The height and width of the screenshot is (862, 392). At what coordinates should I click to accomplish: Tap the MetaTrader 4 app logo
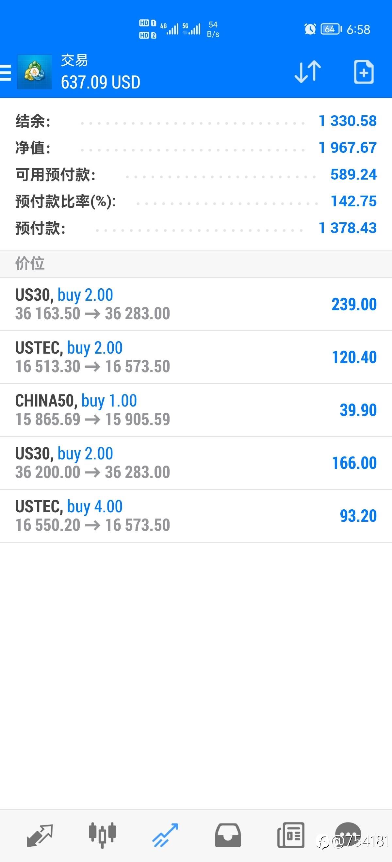[35, 72]
